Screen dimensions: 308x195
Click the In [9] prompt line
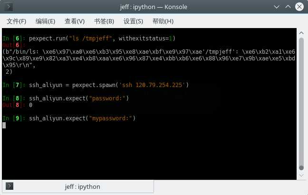point(69,118)
